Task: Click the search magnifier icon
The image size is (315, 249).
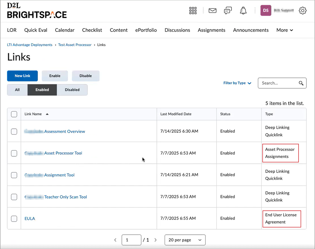Action: pyautogui.click(x=301, y=83)
